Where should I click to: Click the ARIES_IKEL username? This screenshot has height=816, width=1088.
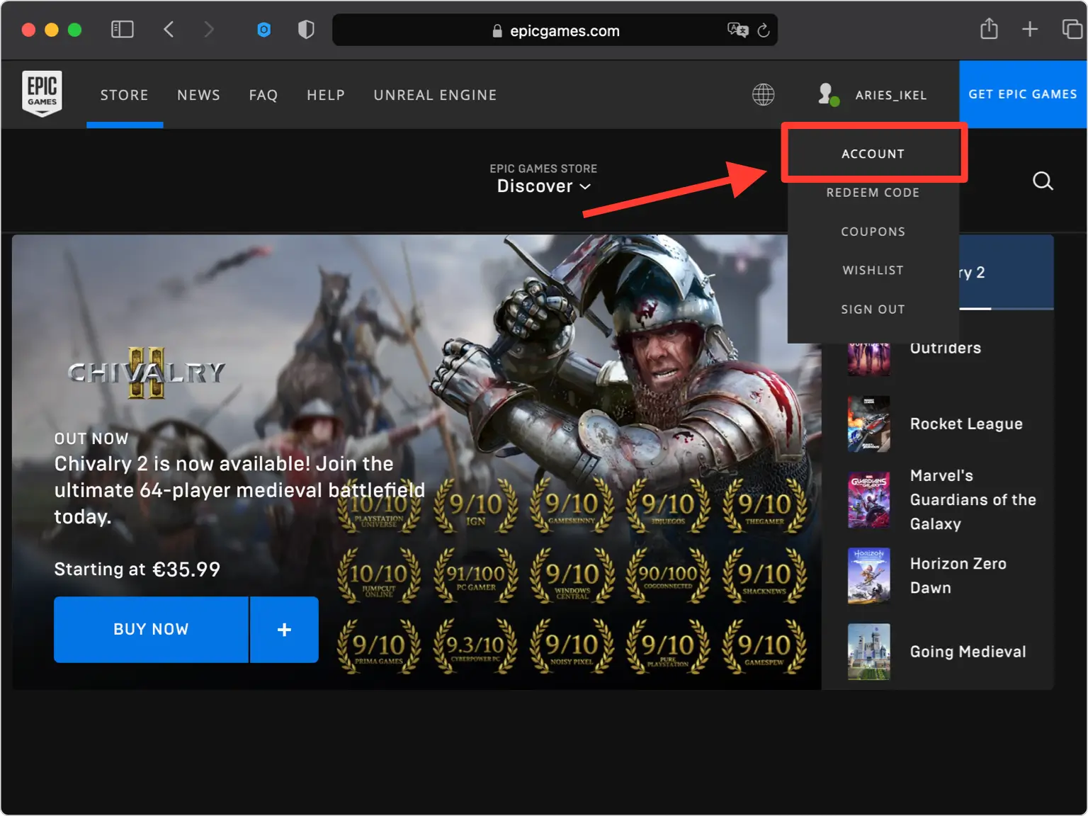(891, 95)
